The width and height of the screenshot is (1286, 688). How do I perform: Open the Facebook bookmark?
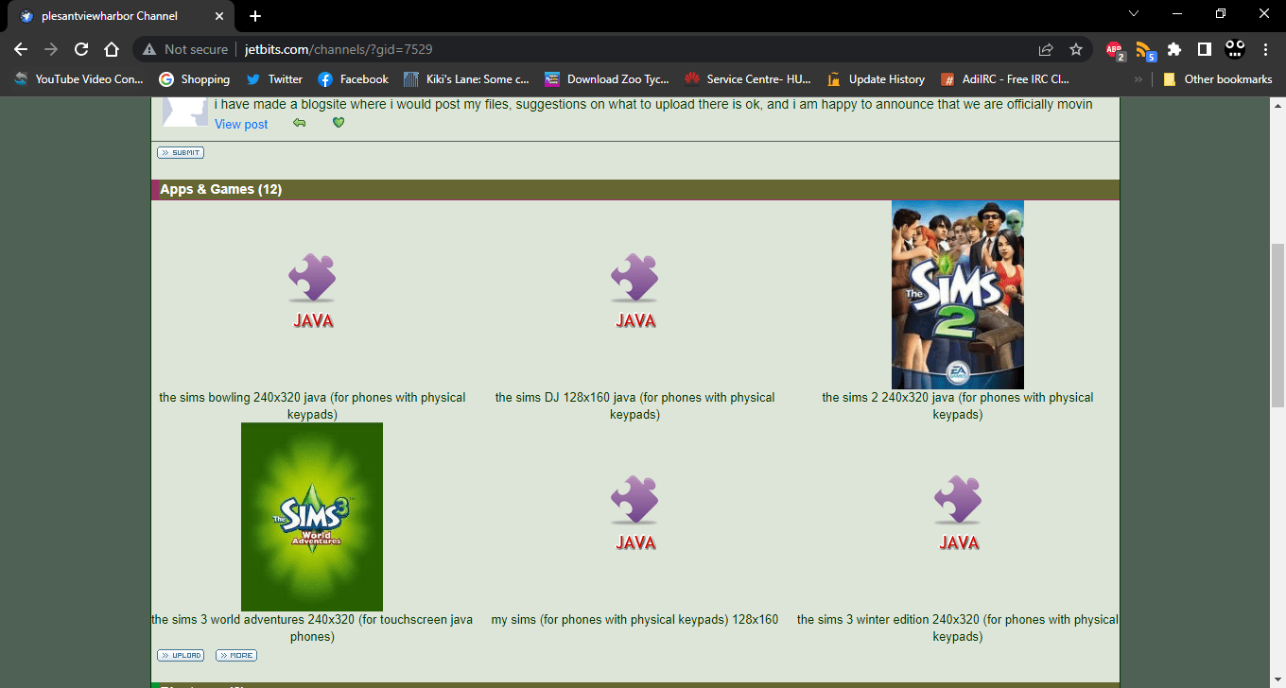coord(354,79)
